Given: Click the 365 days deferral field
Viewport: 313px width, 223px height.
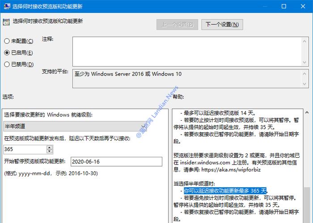Looking at the screenshot, I should 25,149.
